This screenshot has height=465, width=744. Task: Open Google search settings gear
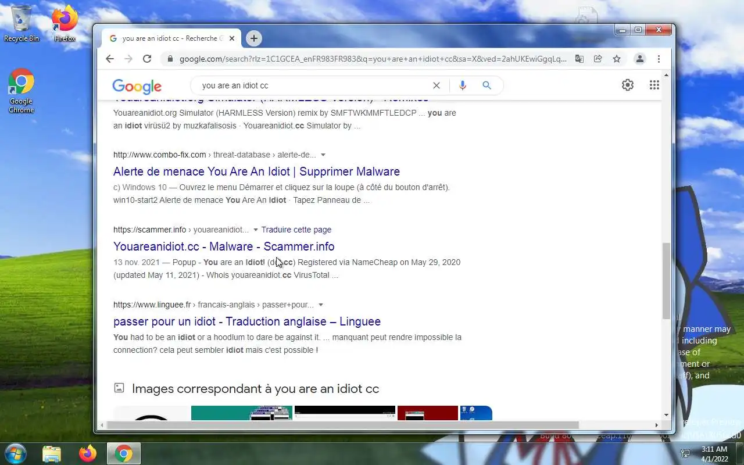pos(628,85)
